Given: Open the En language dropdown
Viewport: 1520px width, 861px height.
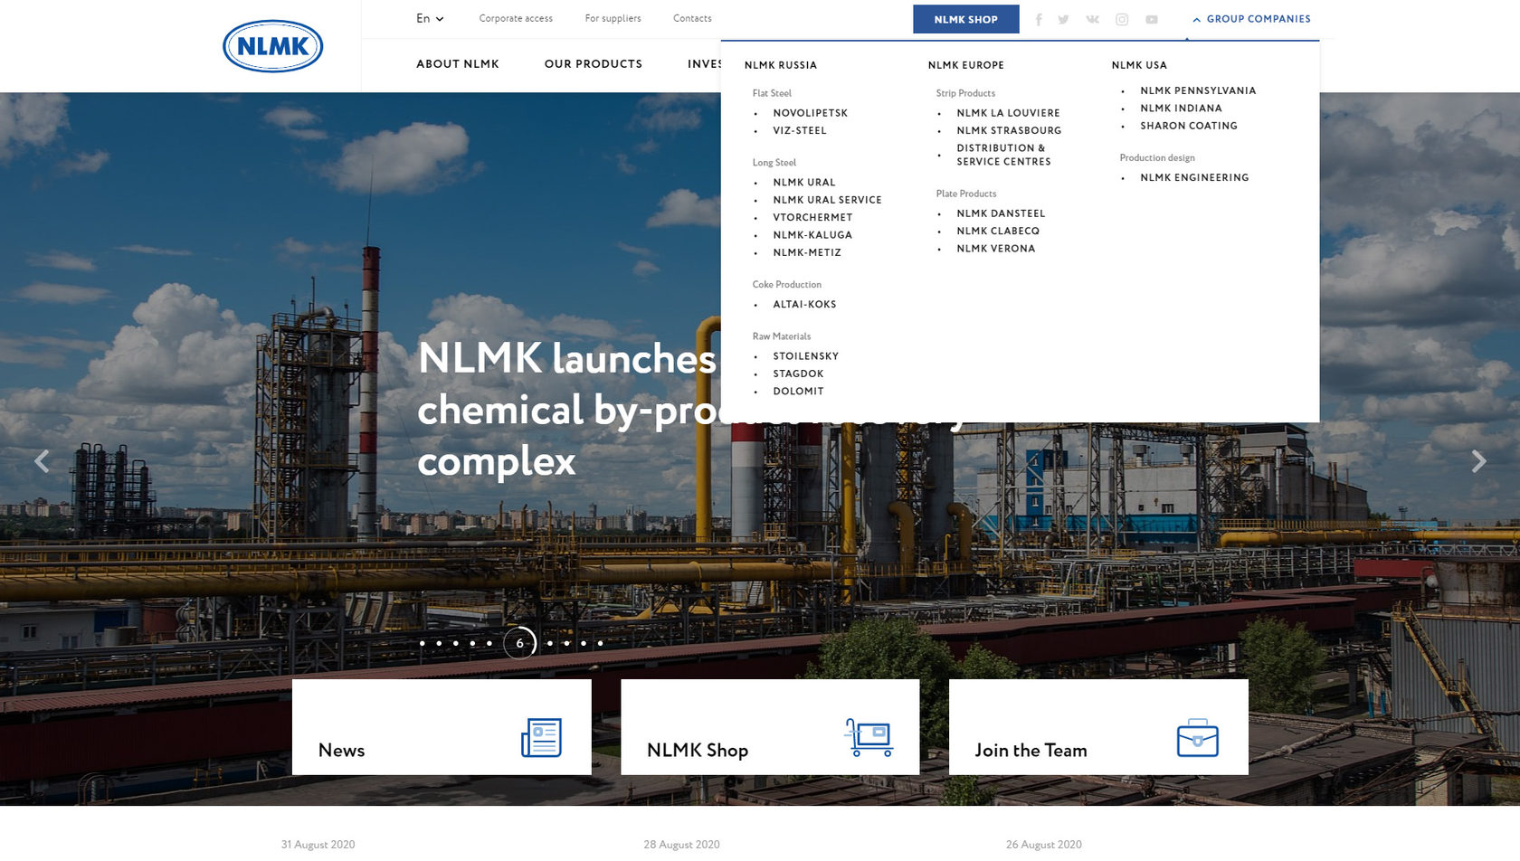Looking at the screenshot, I should (x=430, y=18).
